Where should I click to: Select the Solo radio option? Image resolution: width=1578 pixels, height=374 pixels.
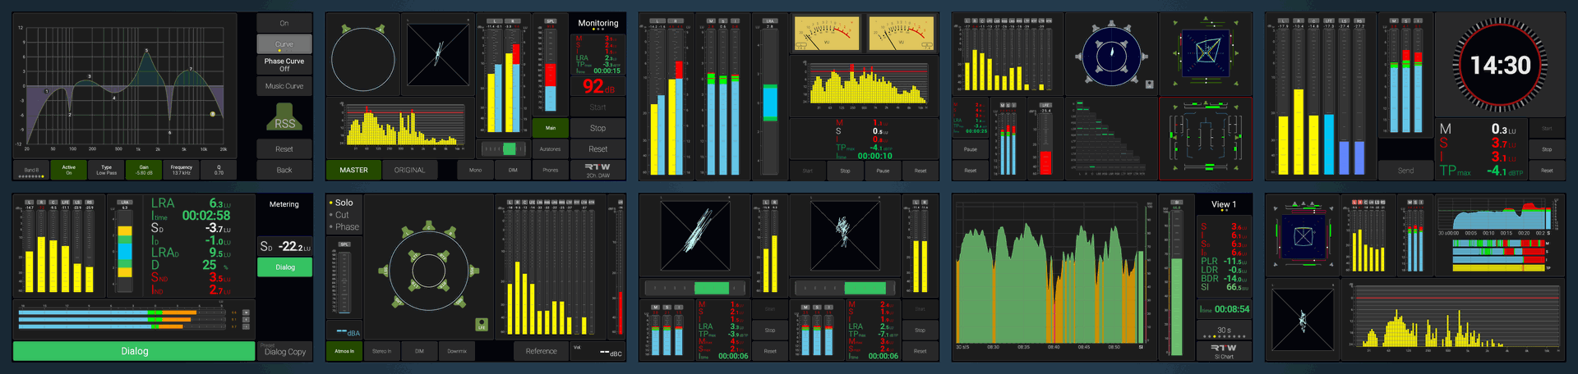344,203
